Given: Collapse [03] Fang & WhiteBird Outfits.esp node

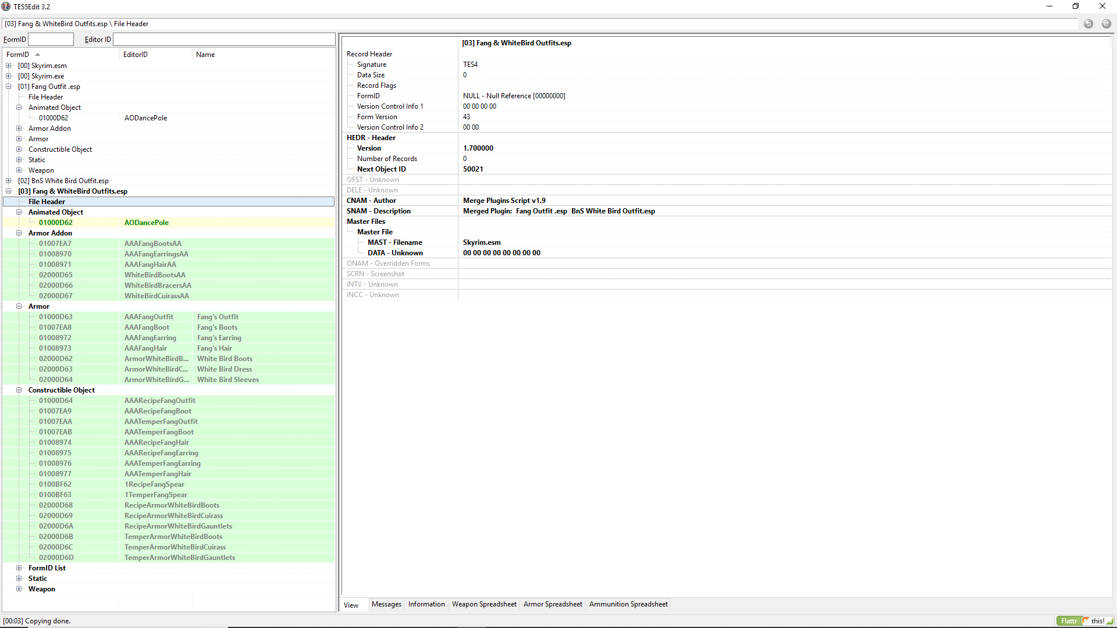Looking at the screenshot, I should 9,191.
